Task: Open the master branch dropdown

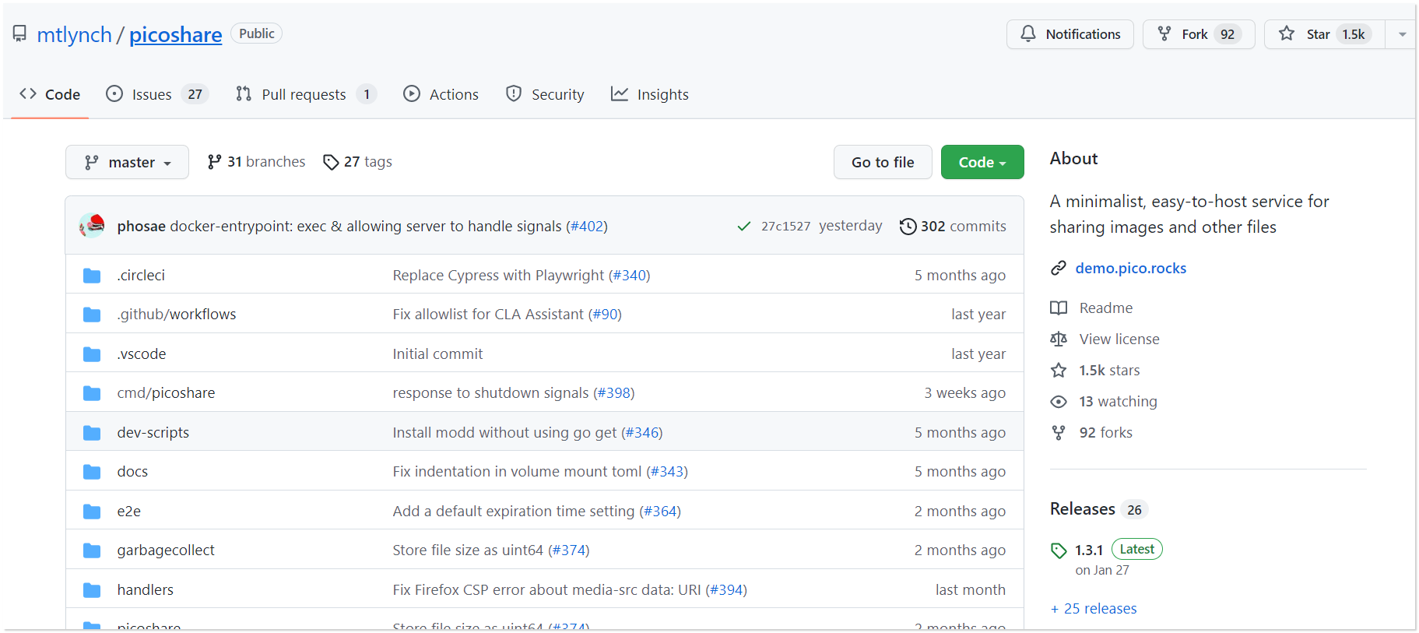Action: 127,162
